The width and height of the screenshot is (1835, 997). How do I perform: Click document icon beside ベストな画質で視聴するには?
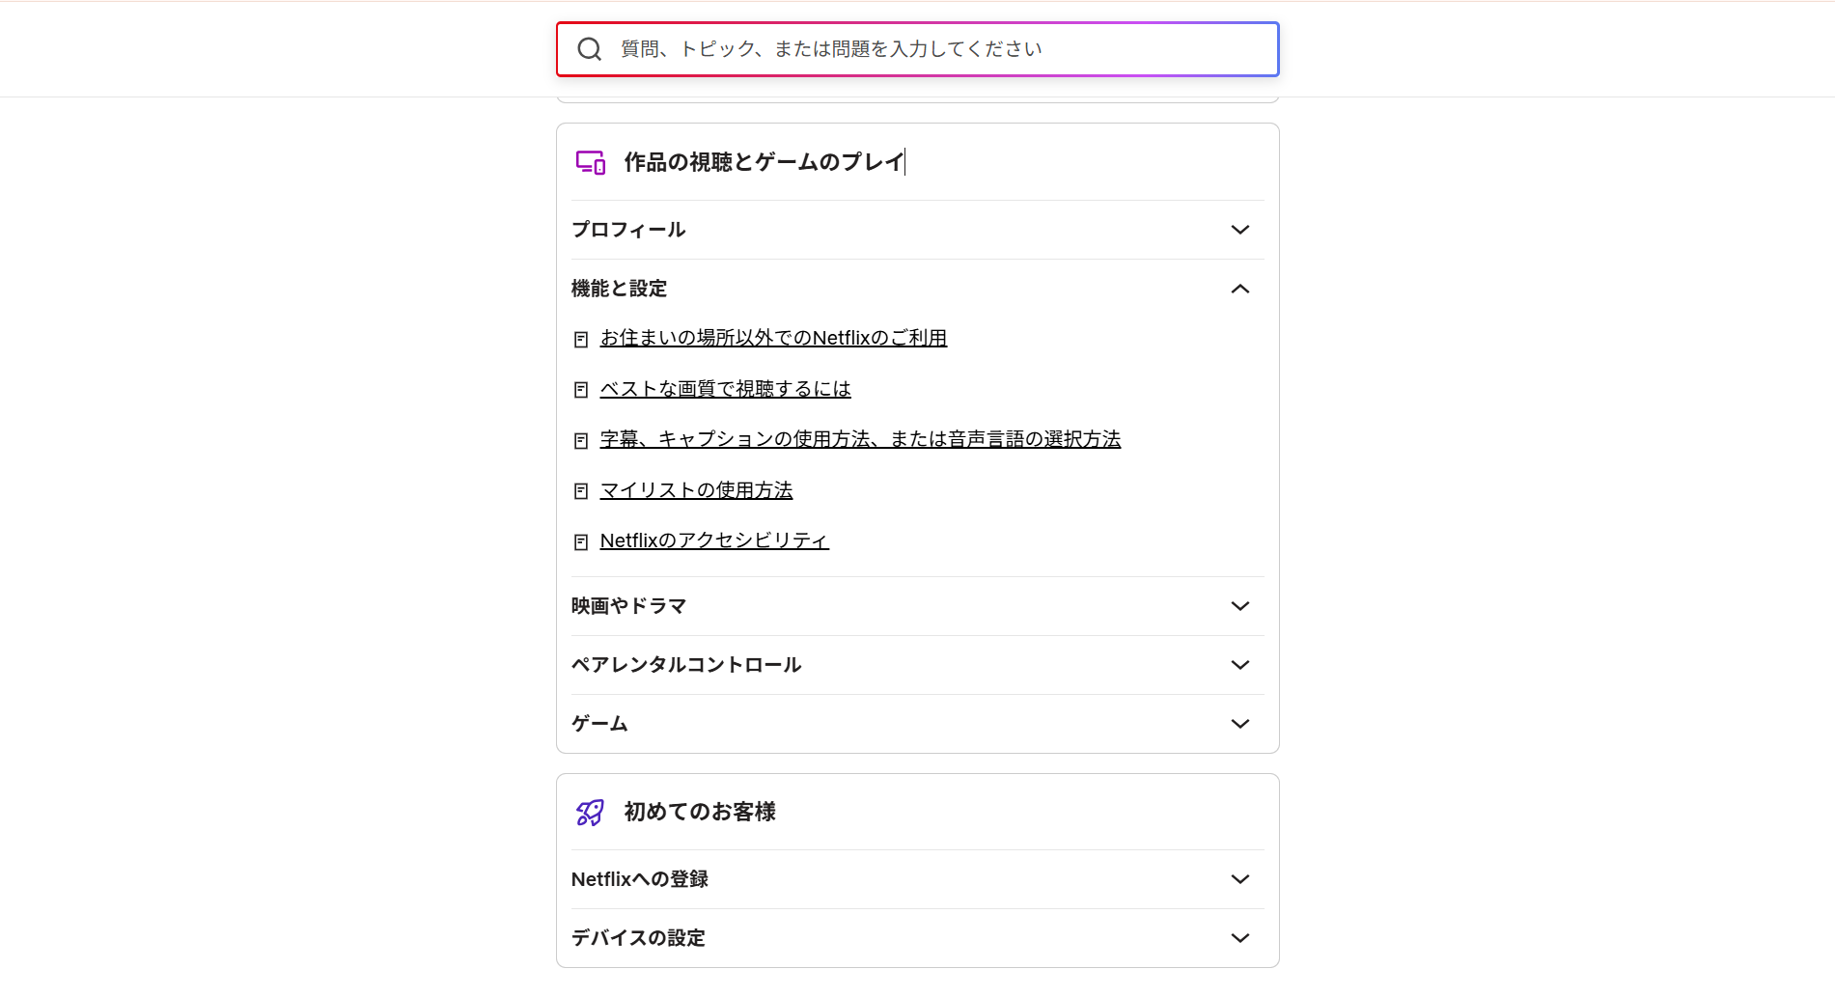click(581, 390)
